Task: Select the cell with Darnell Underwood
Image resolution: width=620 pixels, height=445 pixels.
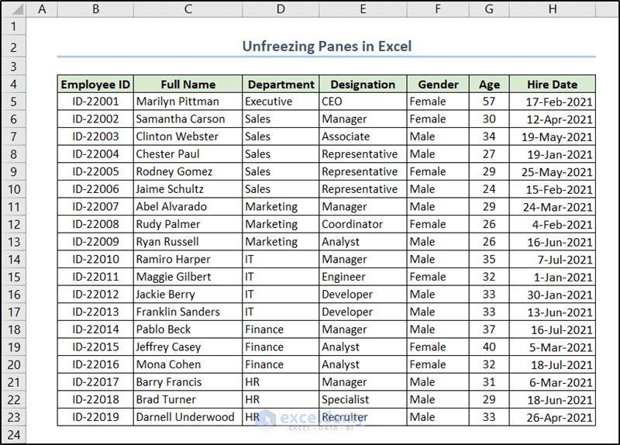Action: click(188, 417)
